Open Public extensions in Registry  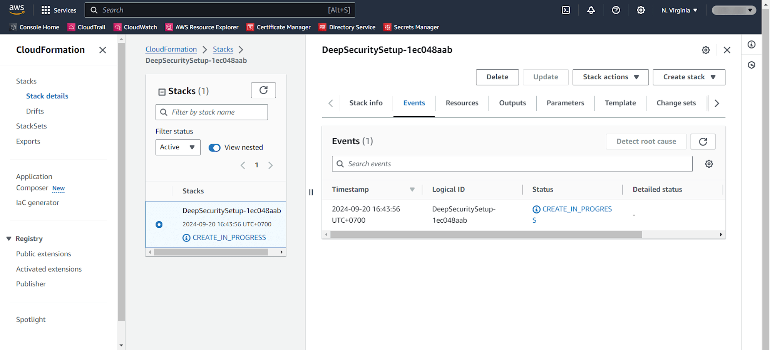[x=44, y=254]
